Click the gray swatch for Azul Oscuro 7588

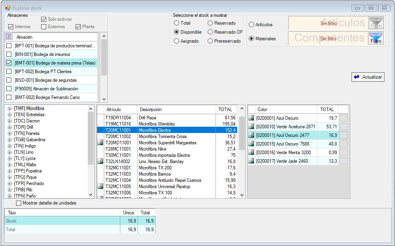click(x=343, y=144)
